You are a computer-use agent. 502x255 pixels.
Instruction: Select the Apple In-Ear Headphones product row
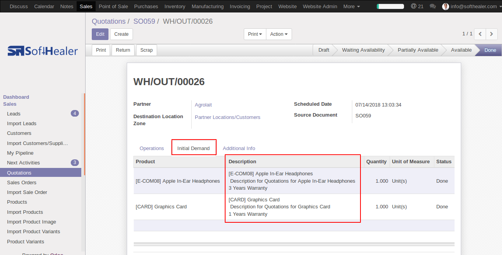click(x=294, y=181)
